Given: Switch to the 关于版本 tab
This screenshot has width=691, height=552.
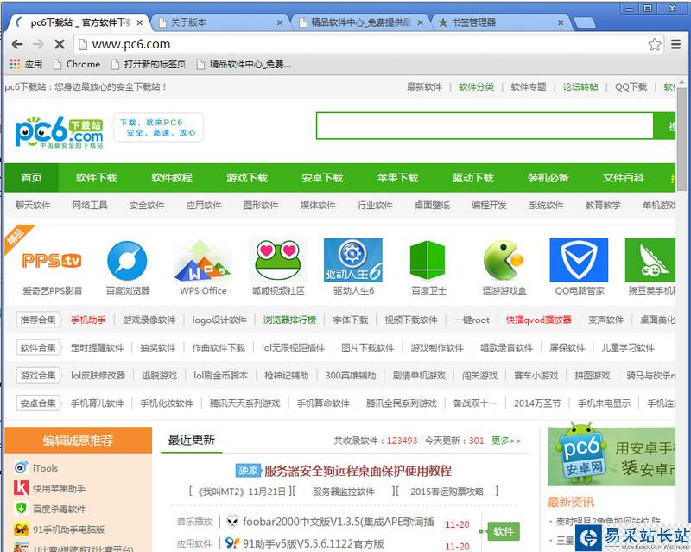Looking at the screenshot, I should [x=220, y=22].
